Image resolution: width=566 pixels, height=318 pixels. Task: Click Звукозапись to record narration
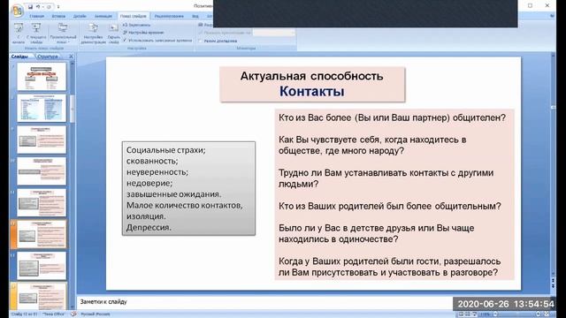click(x=136, y=25)
